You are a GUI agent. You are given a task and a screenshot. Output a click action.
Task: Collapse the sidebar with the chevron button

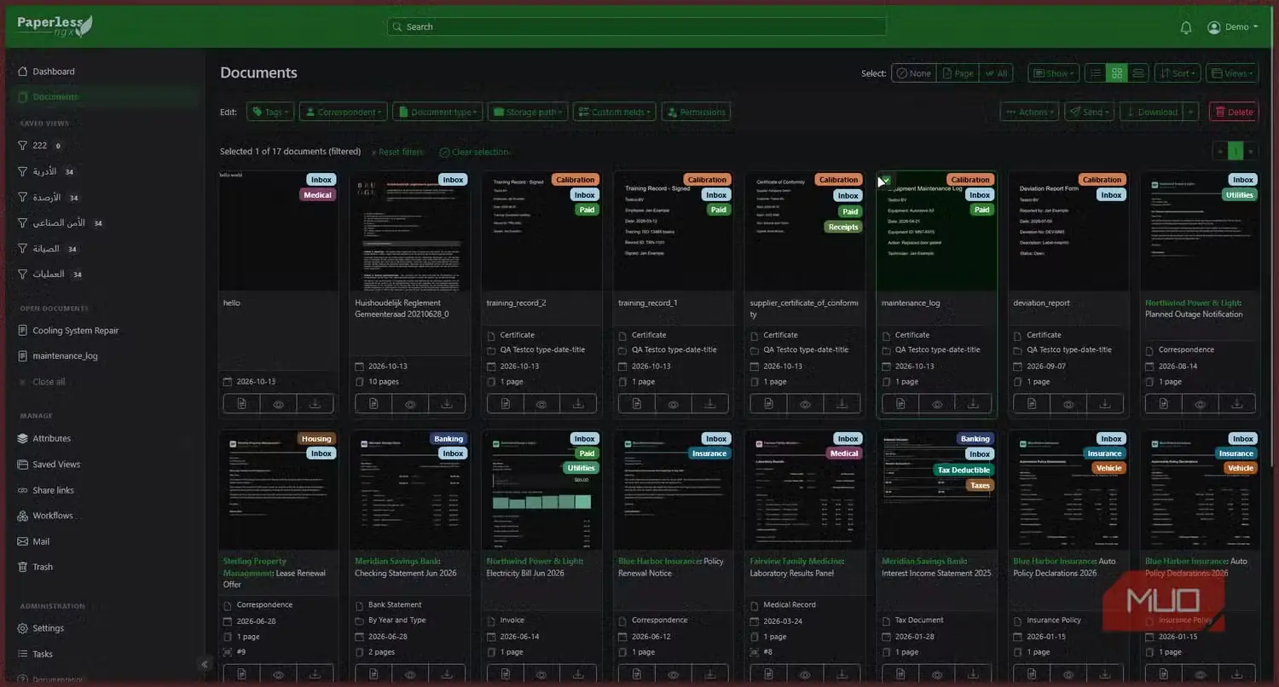pyautogui.click(x=205, y=664)
